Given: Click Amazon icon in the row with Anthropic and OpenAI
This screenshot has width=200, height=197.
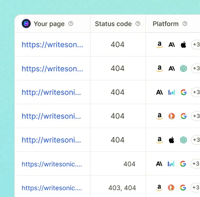Looking at the screenshot, I should coord(160,68).
